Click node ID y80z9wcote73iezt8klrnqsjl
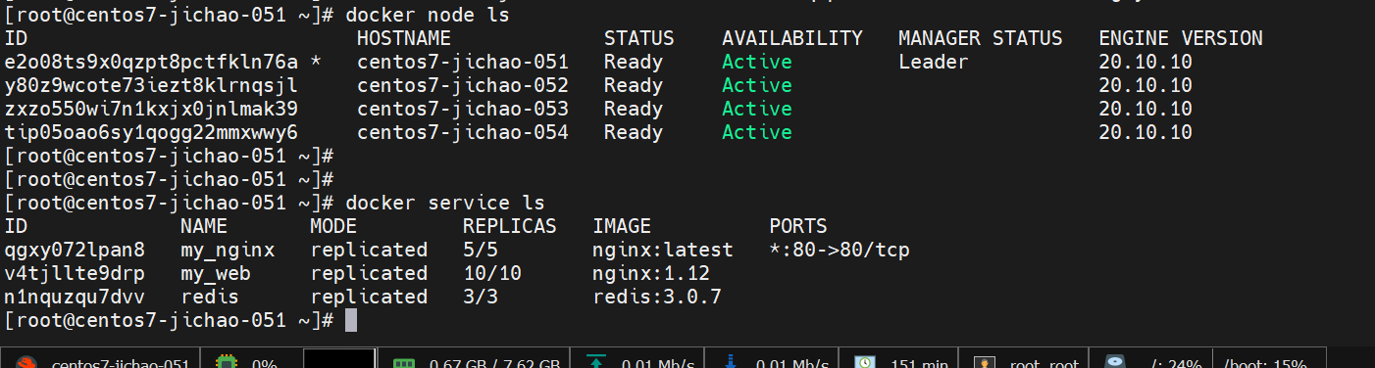 [151, 86]
